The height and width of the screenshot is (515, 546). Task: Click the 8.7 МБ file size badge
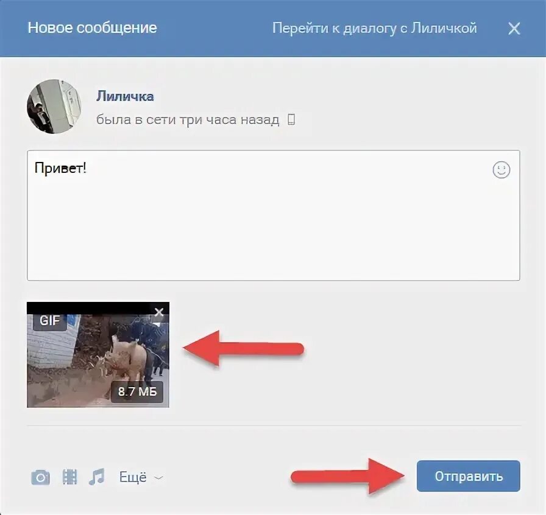[137, 392]
